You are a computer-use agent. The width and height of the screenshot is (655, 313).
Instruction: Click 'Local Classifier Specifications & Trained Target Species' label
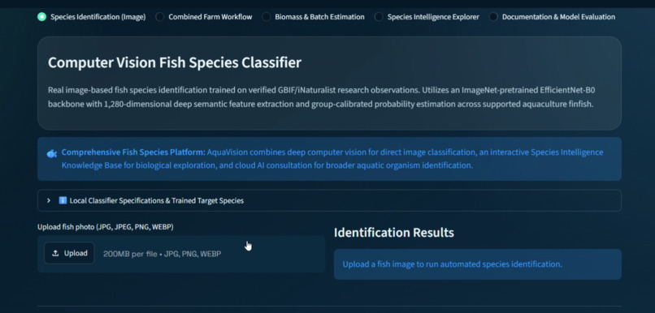[157, 200]
